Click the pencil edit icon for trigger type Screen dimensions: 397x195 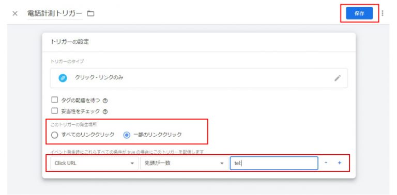[x=337, y=78]
